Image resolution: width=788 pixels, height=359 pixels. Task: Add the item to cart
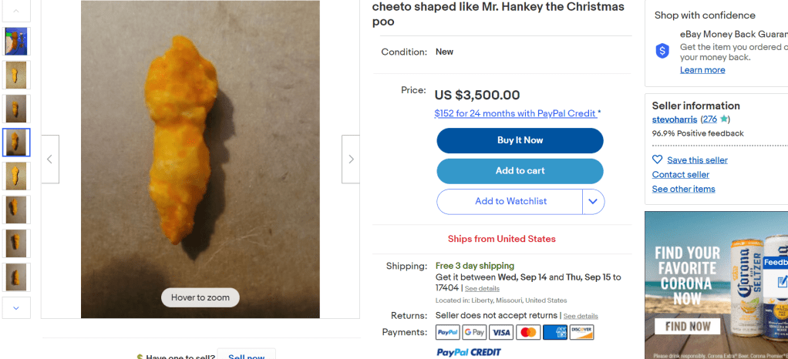click(x=520, y=171)
